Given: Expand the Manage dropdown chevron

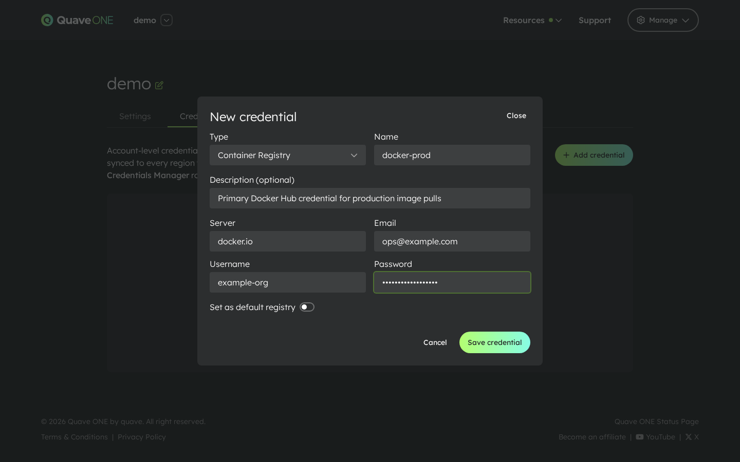Looking at the screenshot, I should click(x=686, y=21).
